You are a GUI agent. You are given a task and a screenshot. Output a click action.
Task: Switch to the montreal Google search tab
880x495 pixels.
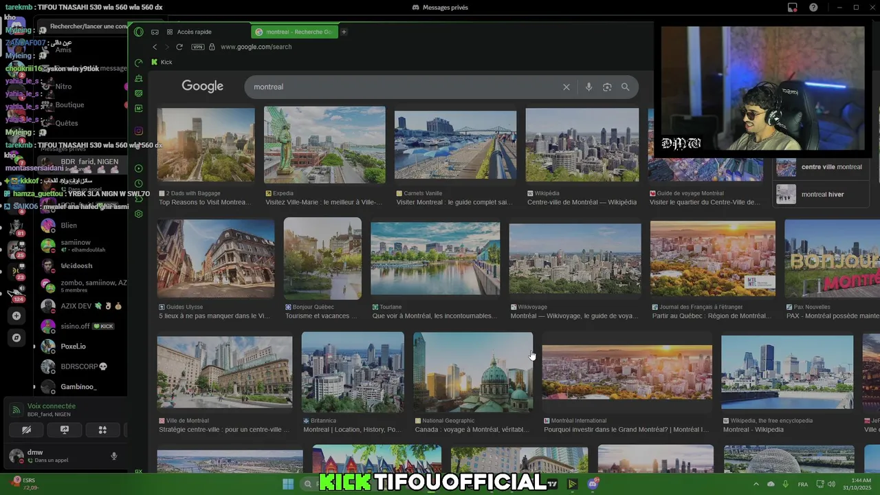[295, 32]
